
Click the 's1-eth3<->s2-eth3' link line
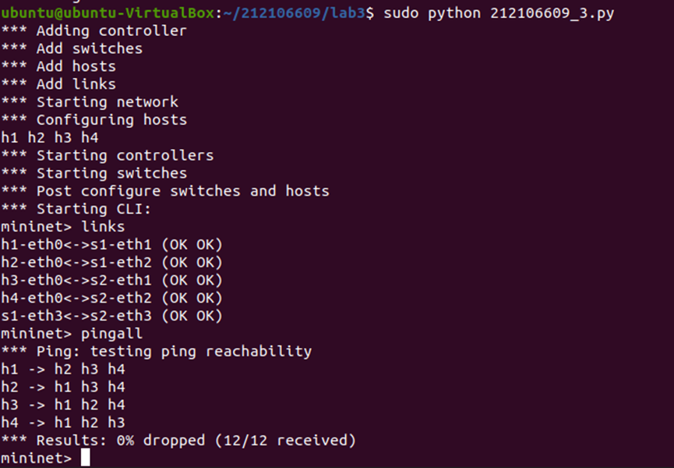[111, 316]
